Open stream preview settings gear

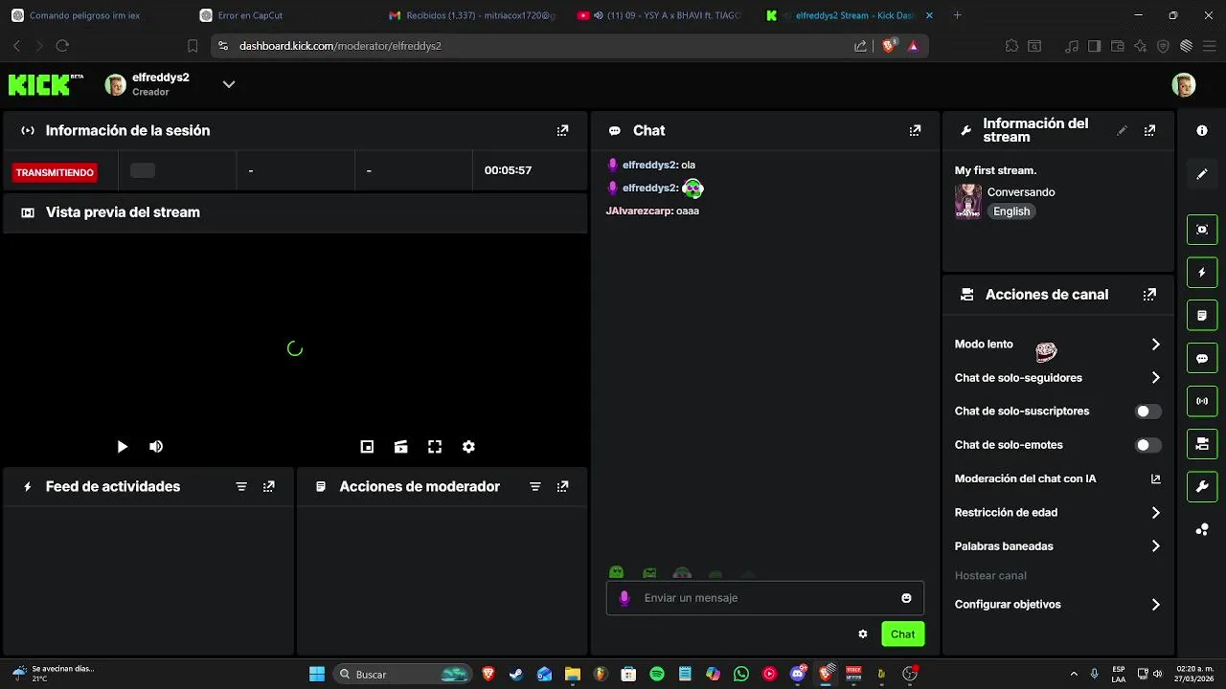tap(468, 447)
